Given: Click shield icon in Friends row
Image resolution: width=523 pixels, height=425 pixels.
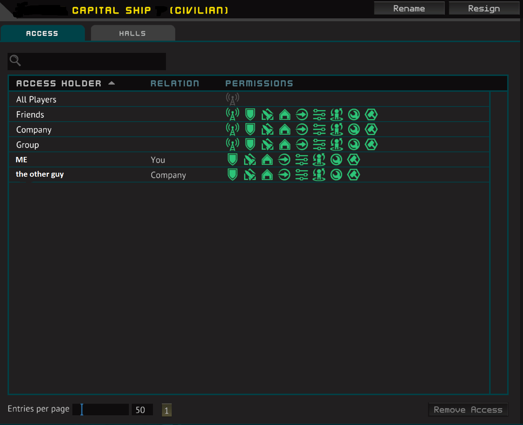Looking at the screenshot, I should tap(250, 114).
